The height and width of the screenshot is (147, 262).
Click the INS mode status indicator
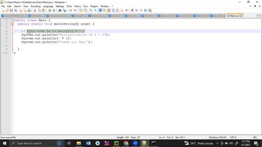(255, 137)
